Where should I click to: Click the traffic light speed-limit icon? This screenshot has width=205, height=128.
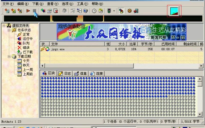point(109,11)
